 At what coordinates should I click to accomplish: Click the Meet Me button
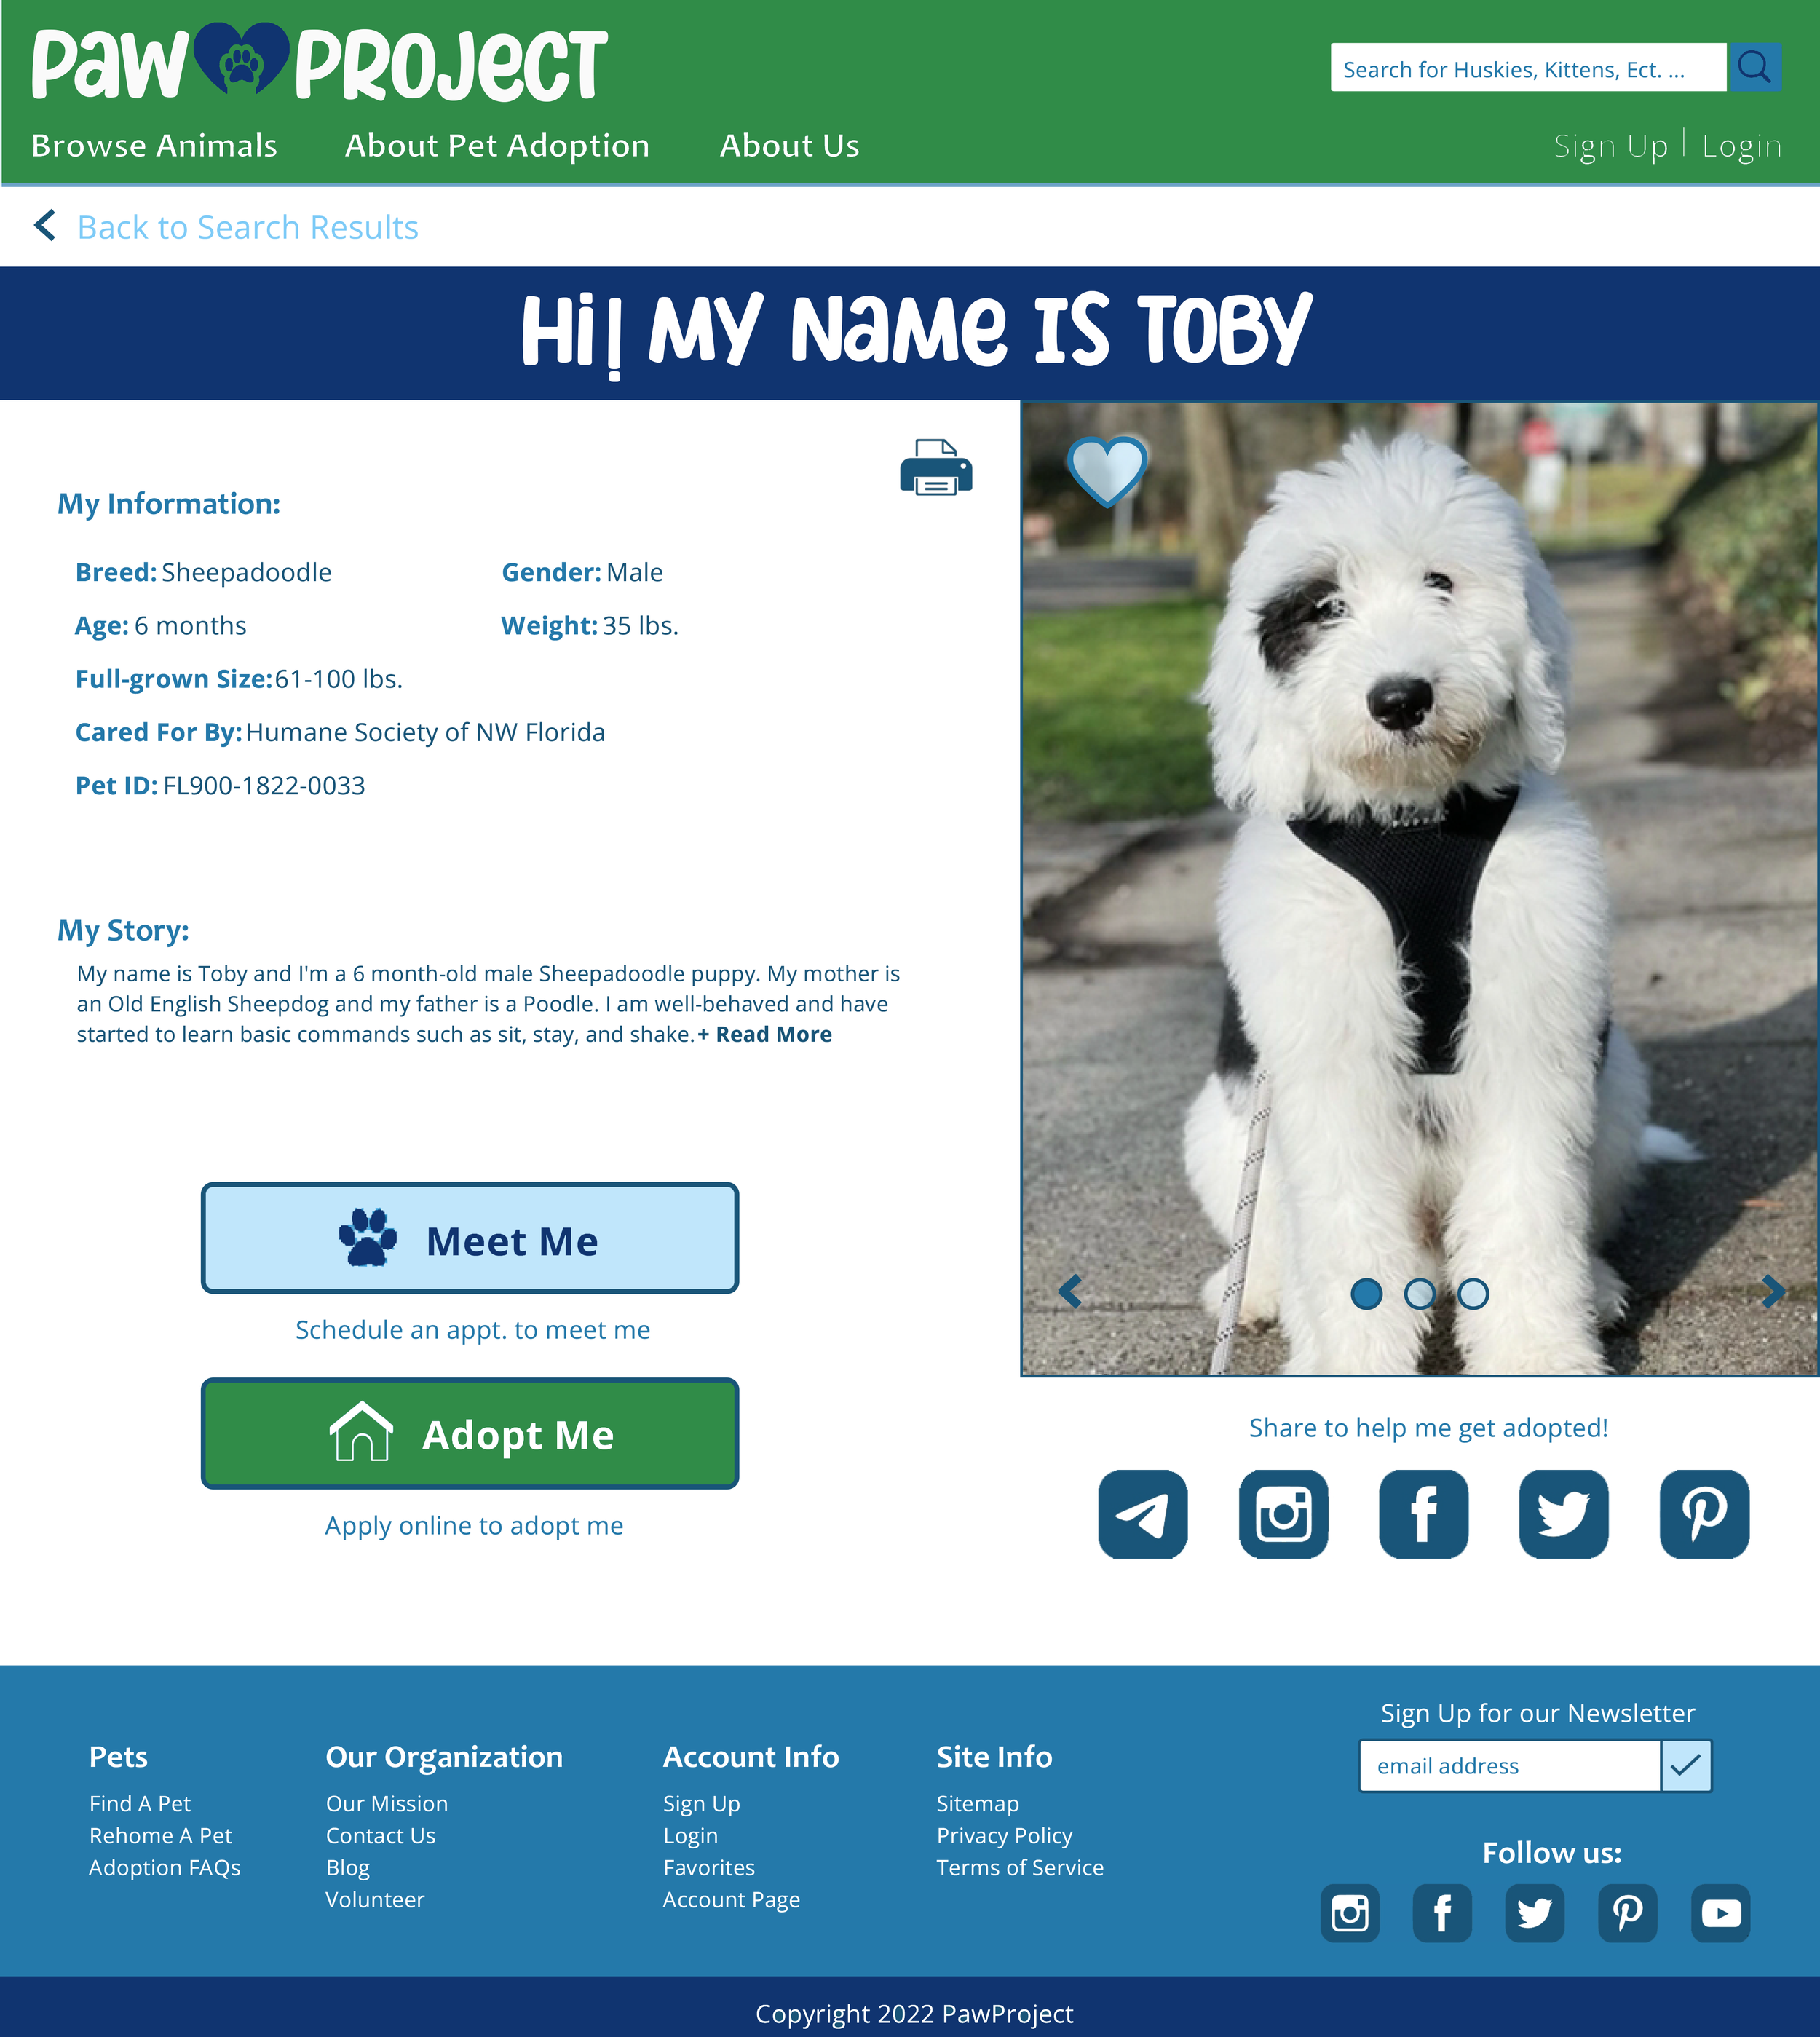pyautogui.click(x=470, y=1238)
